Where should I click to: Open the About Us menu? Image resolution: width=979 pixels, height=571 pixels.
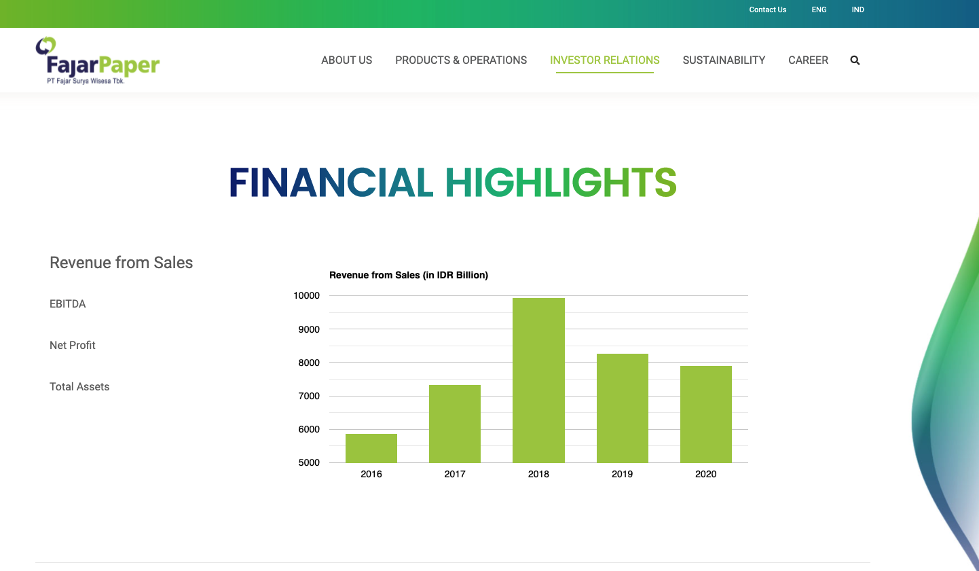pyautogui.click(x=346, y=60)
